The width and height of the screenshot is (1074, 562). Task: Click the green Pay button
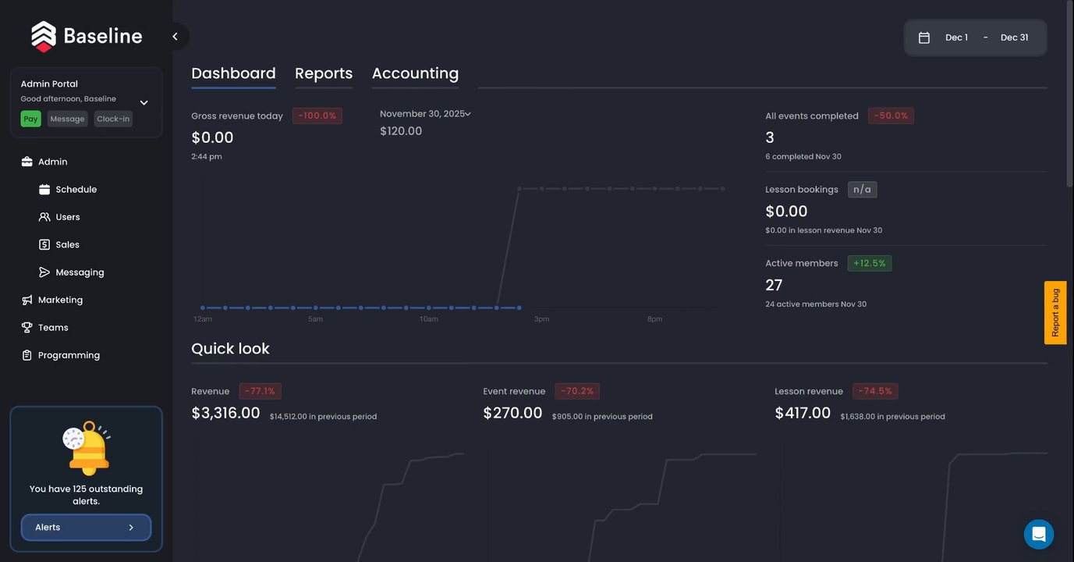[30, 119]
